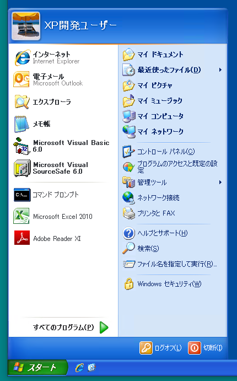The width and height of the screenshot is (237, 381).
Task: Open コントロール パネル icon
Action: click(x=128, y=152)
